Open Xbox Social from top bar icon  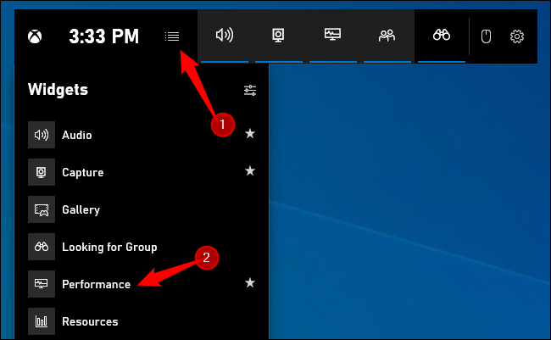(387, 36)
